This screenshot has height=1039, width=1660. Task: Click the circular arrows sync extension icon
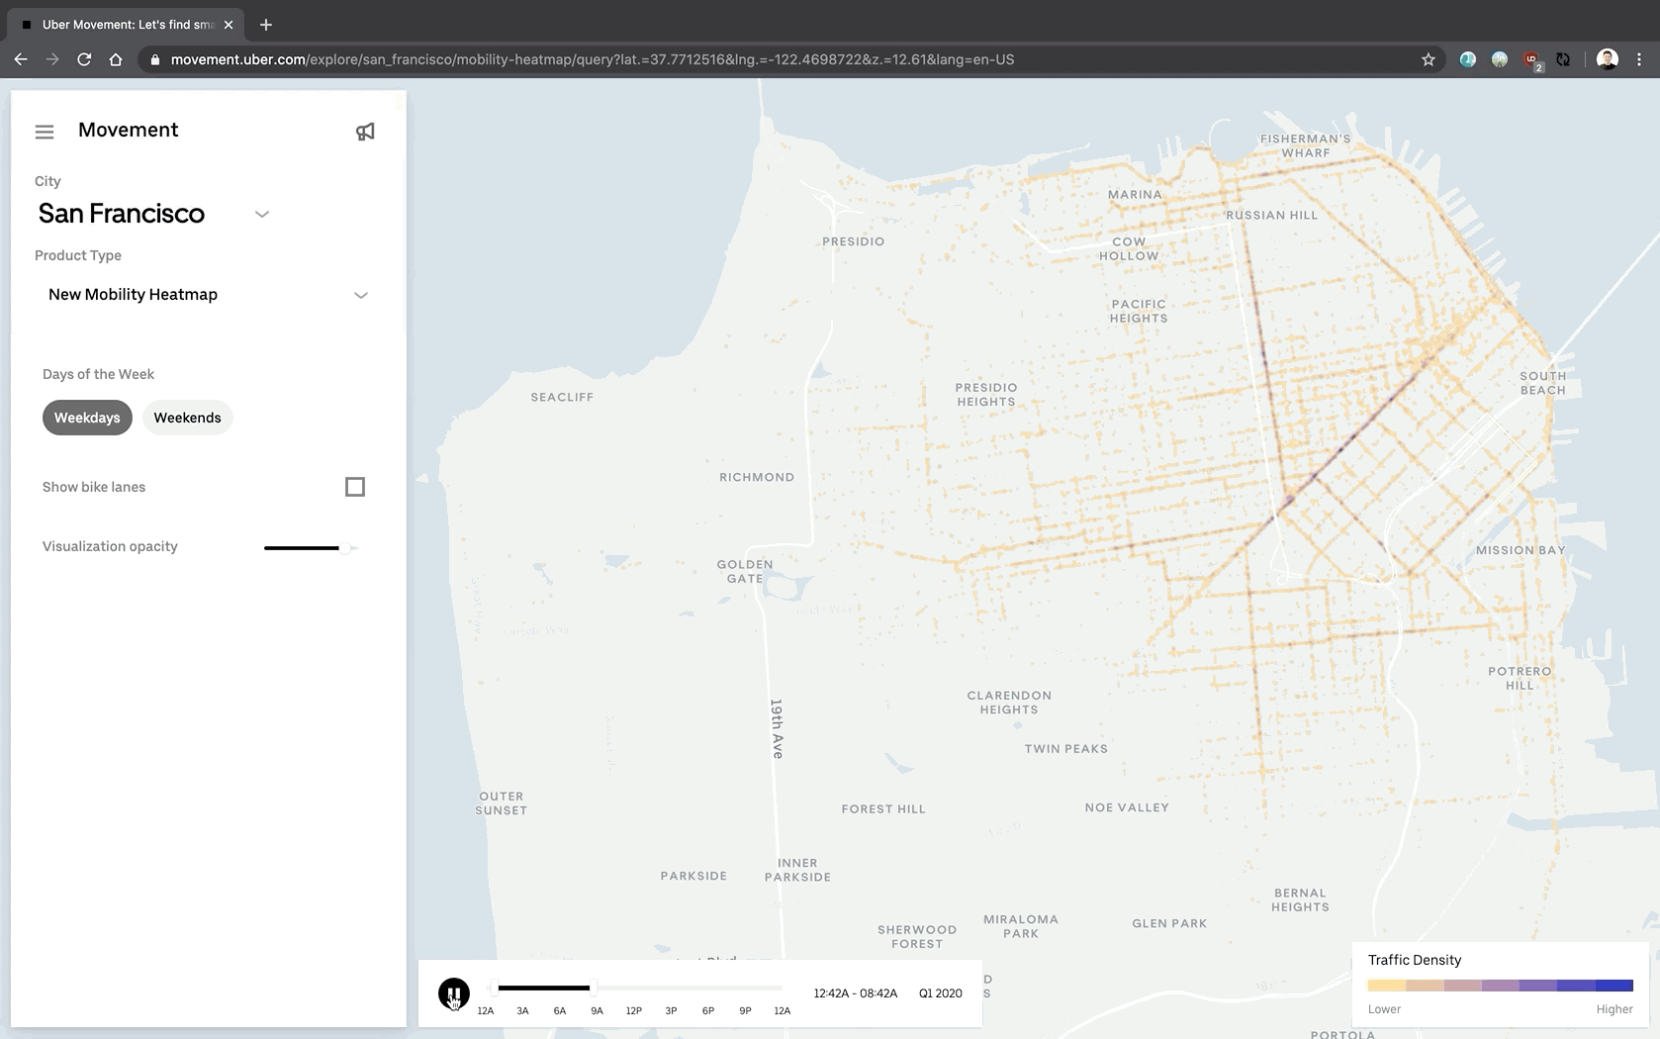coord(1563,59)
